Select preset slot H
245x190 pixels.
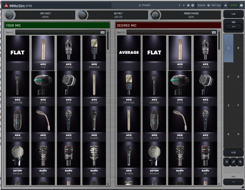[238, 134]
